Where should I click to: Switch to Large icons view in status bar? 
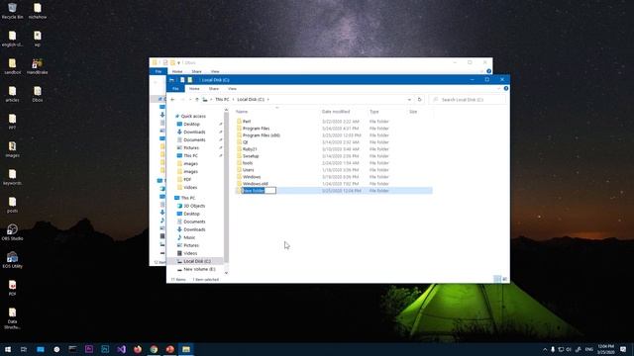pyautogui.click(x=504, y=279)
